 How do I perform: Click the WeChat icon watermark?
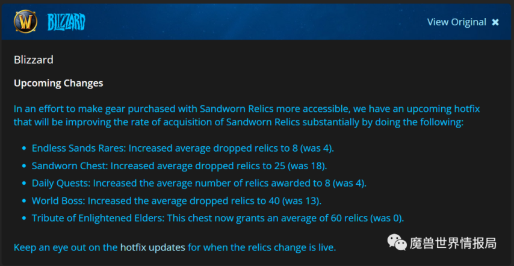click(397, 242)
